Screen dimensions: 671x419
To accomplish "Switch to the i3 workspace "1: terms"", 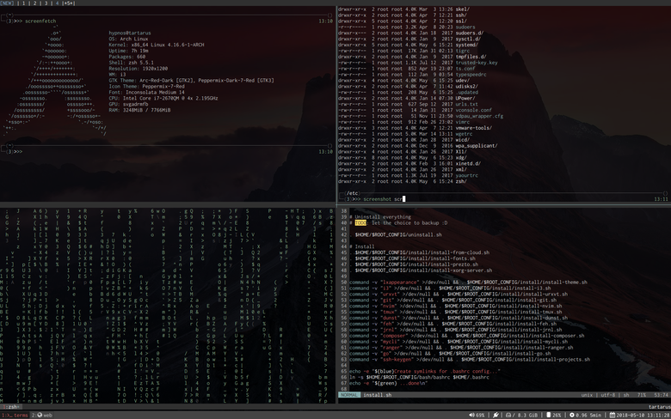I will pyautogui.click(x=15, y=416).
